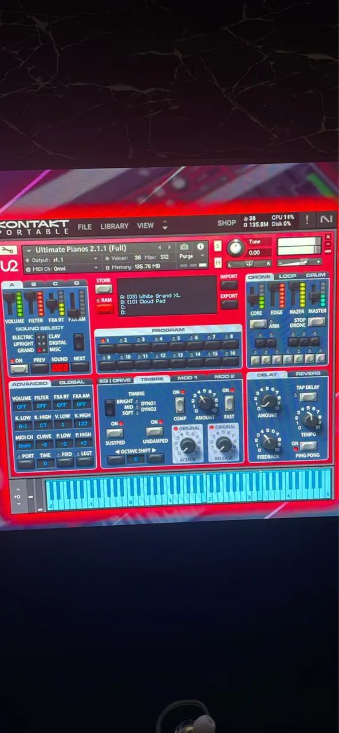The width and height of the screenshot is (339, 733).
Task: Toggle the LEGT button
Action: (x=85, y=462)
